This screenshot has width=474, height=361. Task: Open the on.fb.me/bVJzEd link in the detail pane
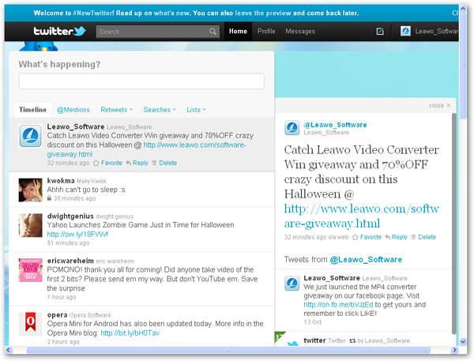(338, 305)
